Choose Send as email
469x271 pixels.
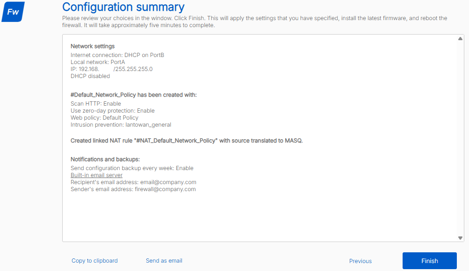164,261
